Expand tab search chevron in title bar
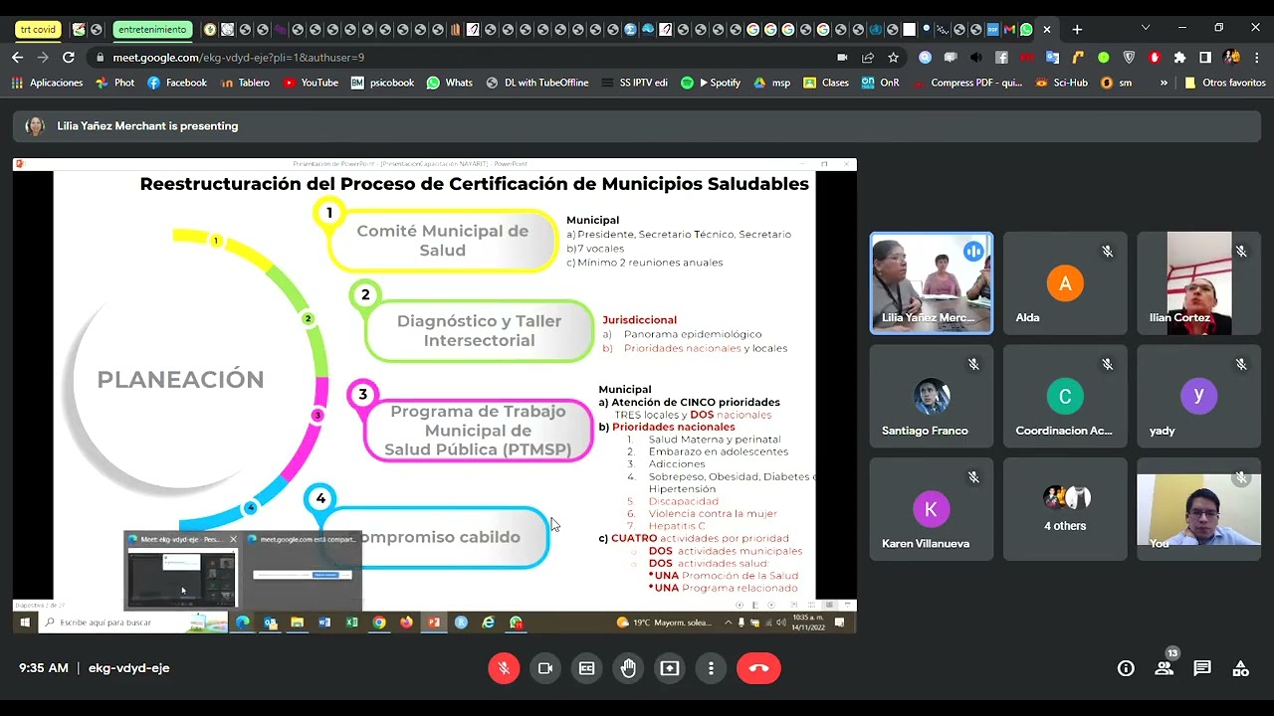 pyautogui.click(x=1146, y=28)
